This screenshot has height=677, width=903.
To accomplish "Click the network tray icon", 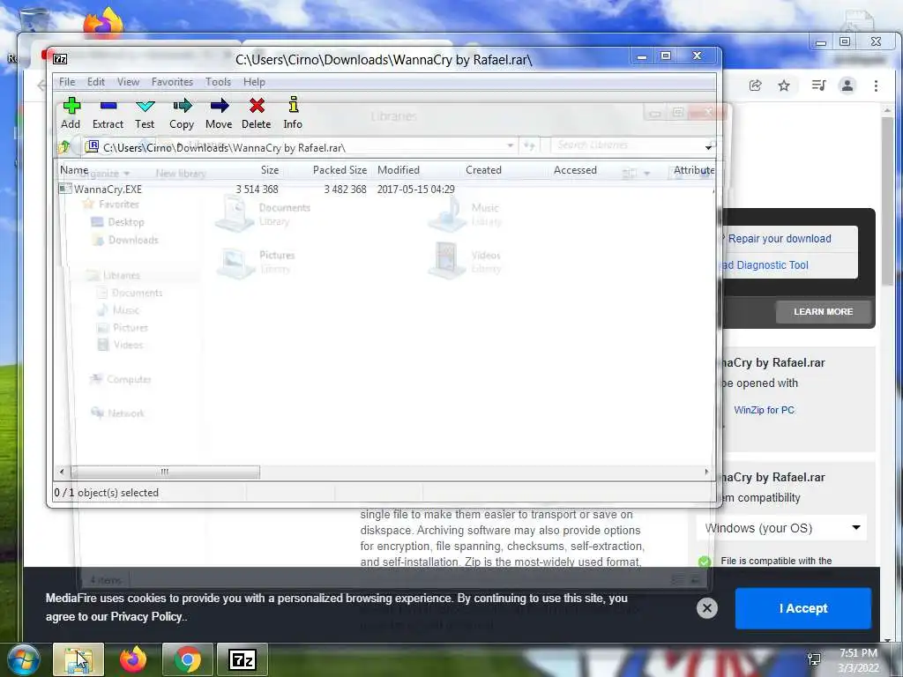I will point(814,659).
